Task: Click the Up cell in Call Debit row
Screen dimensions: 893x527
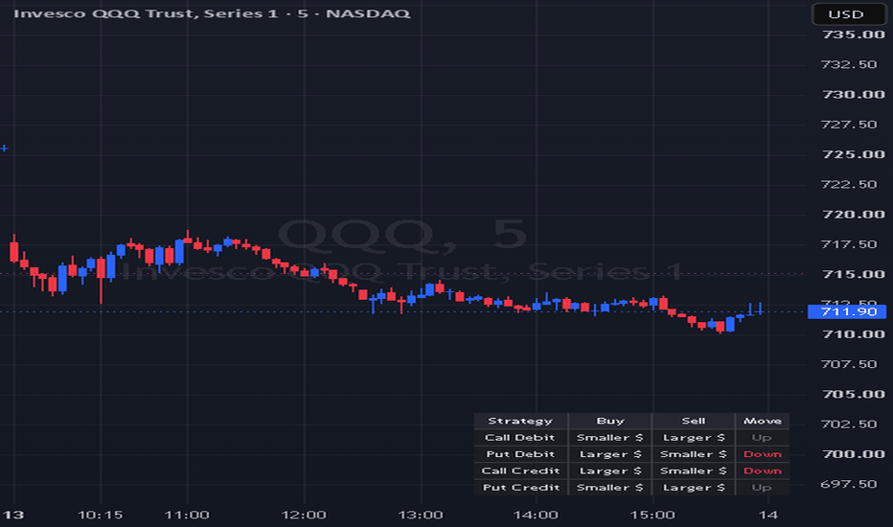Action: [762, 438]
